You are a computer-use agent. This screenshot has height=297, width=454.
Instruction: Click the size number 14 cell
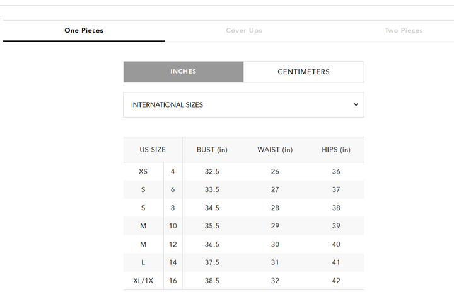tap(173, 262)
